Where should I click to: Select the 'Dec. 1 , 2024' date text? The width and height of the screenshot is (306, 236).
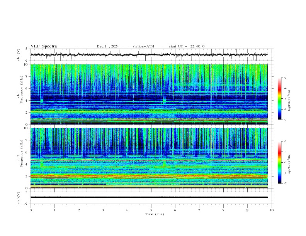pyautogui.click(x=108, y=46)
